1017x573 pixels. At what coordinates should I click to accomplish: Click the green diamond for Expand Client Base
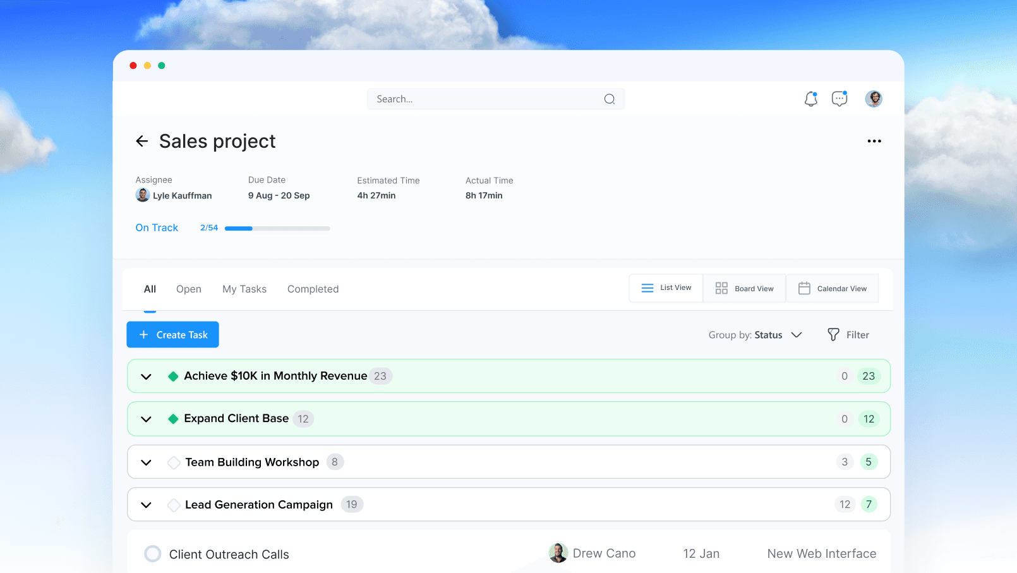[173, 419]
